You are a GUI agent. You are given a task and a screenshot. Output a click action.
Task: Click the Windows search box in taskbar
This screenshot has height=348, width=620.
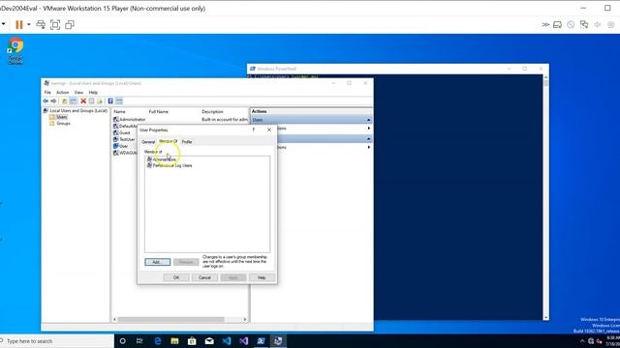[57, 341]
